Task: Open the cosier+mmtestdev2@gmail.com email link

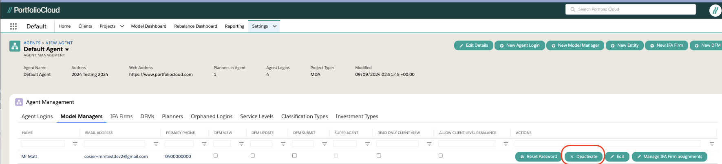Action: click(116, 157)
